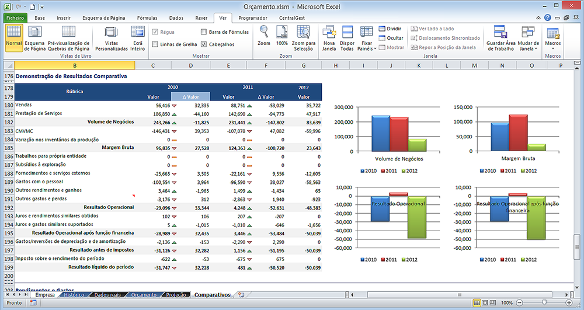The image size is (584, 310).
Task: Click the Mostrar window command
Action: click(391, 47)
